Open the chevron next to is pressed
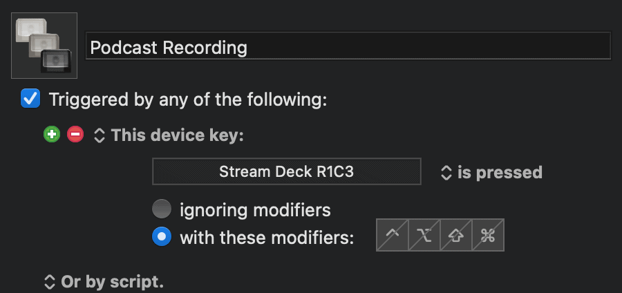Image resolution: width=622 pixels, height=293 pixels. click(446, 173)
